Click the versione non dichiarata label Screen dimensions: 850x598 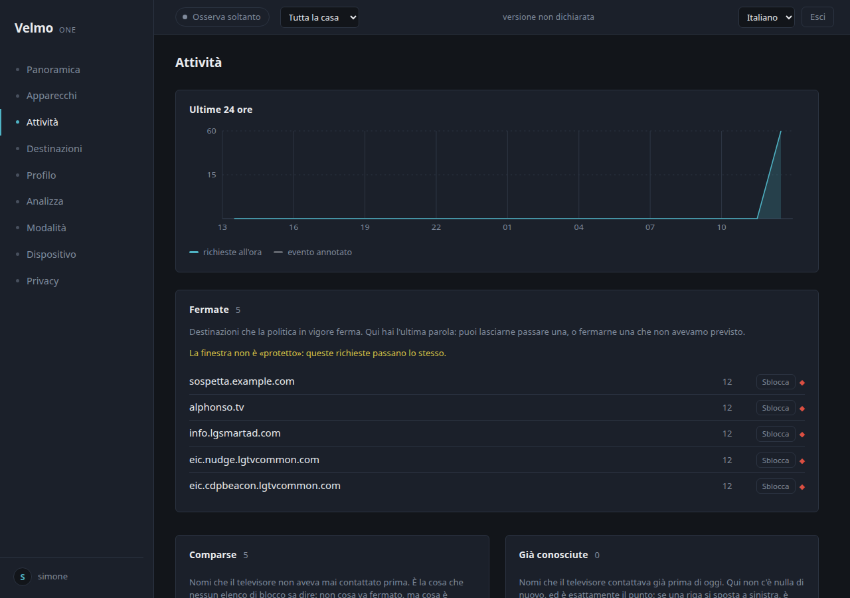549,17
